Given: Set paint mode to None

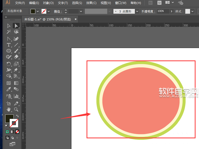Looking at the screenshot, I should (x=17, y=132).
